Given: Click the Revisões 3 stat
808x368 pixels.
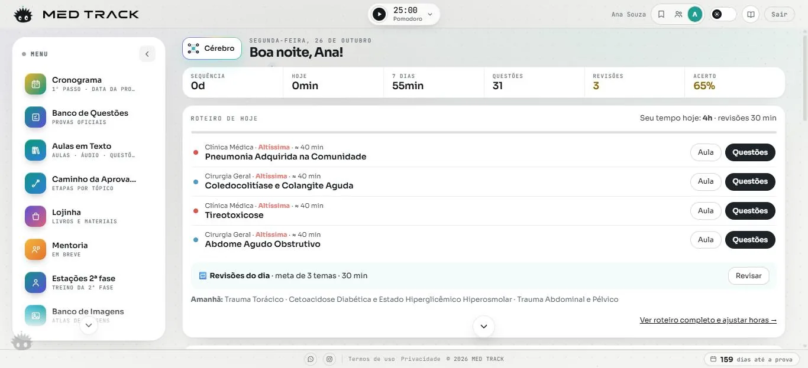Looking at the screenshot, I should click(x=635, y=82).
